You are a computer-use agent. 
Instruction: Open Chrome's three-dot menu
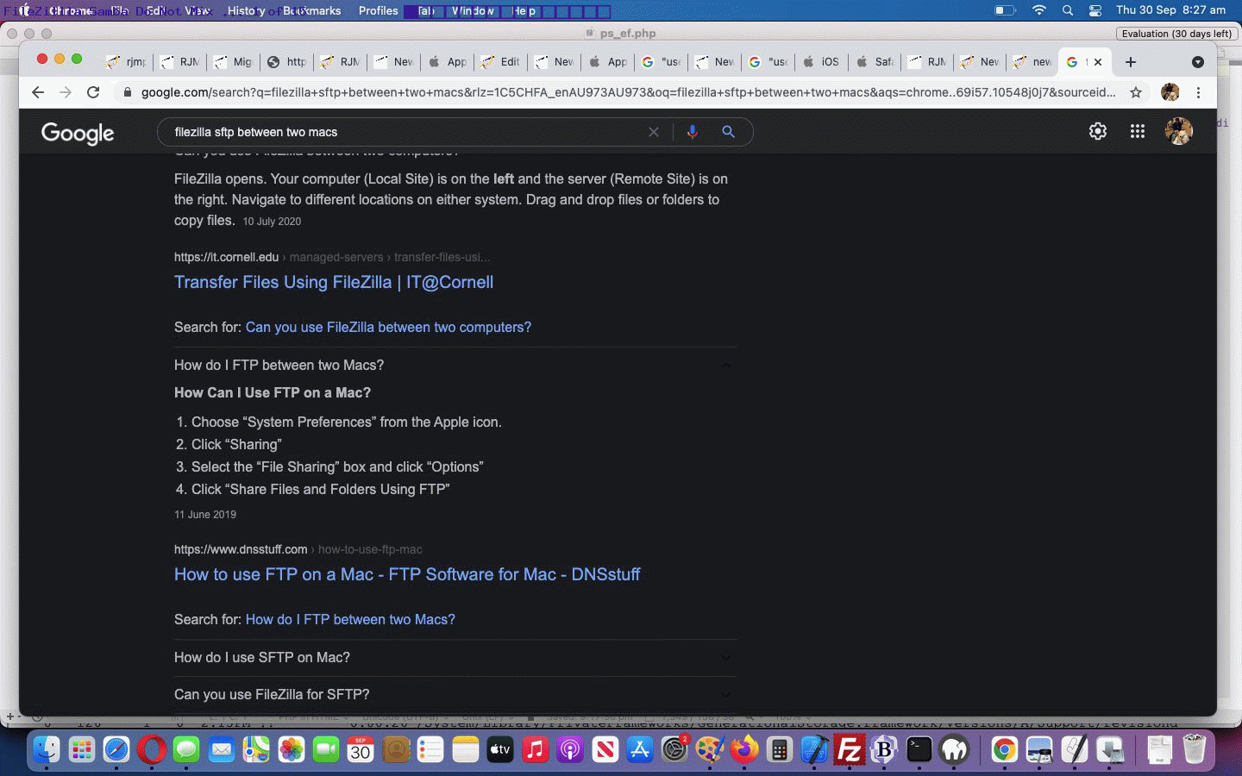1198,92
